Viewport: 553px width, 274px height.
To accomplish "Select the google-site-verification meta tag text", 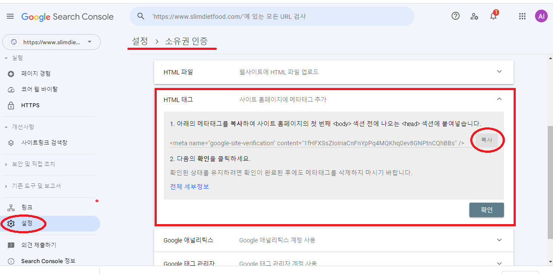I will point(317,143).
